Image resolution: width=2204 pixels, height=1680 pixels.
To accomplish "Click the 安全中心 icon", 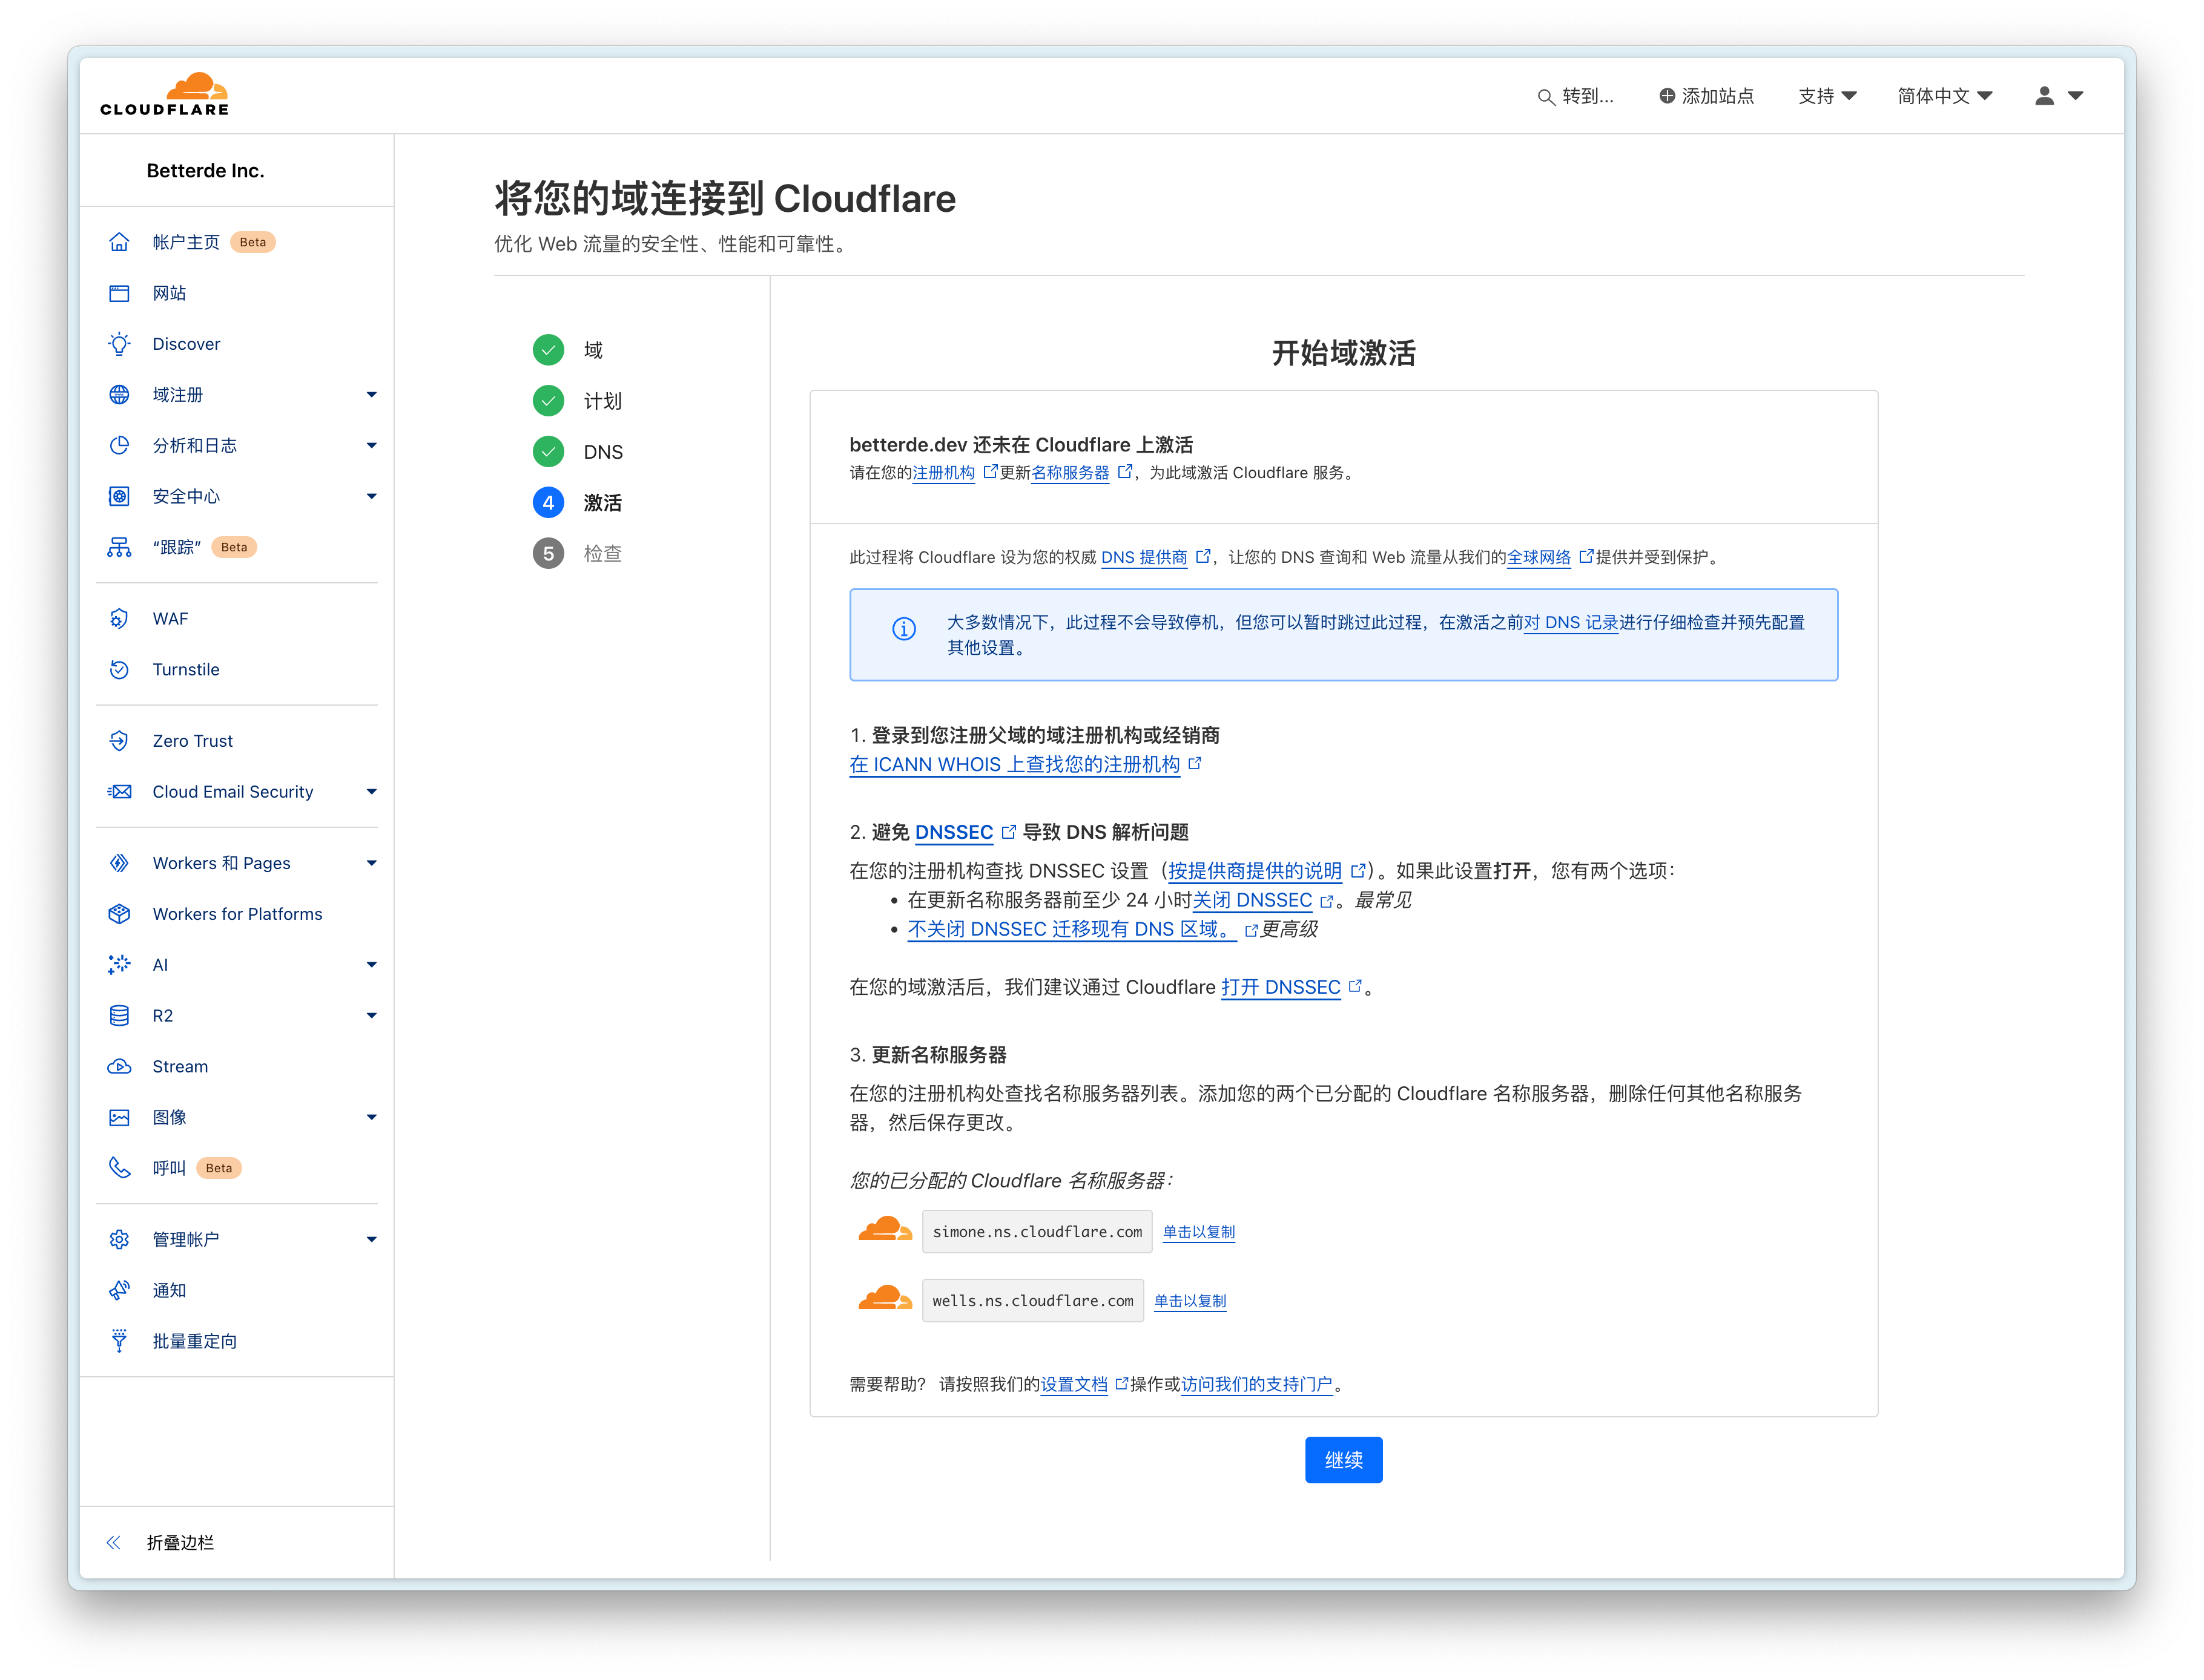I will coord(119,496).
